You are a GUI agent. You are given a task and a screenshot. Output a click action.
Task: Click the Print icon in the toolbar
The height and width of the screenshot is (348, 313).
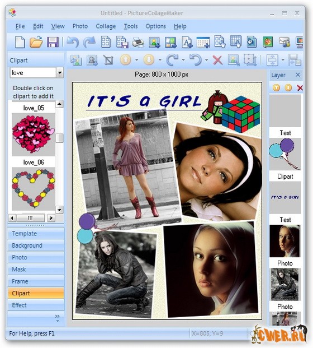tap(137, 42)
